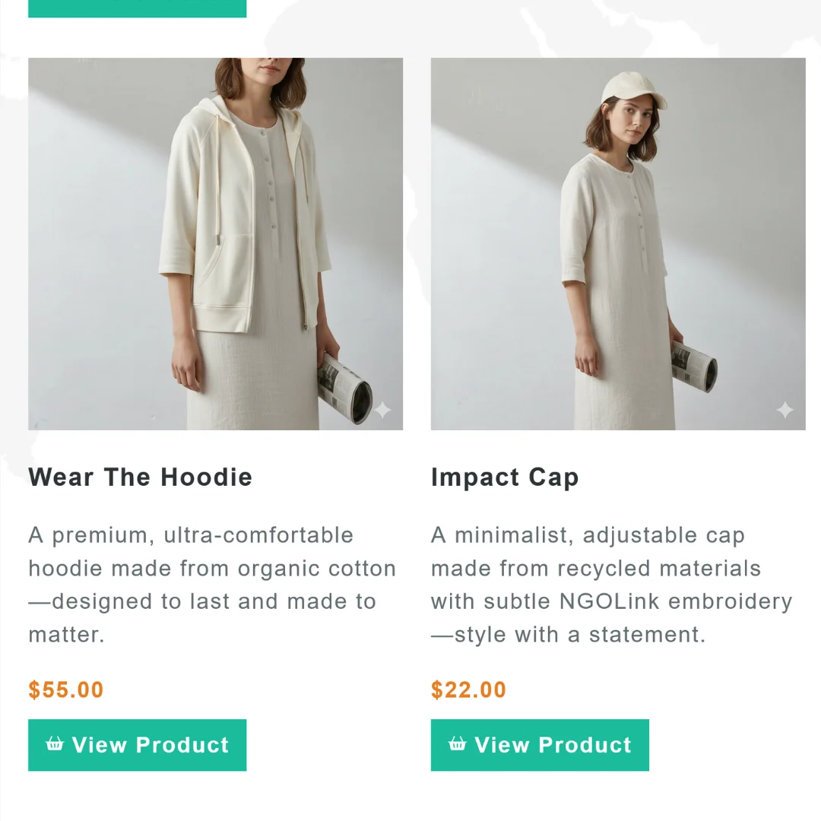Click the rolled newspaper in the hoodie photo
Viewport: 821px width, 821px height.
point(344,388)
